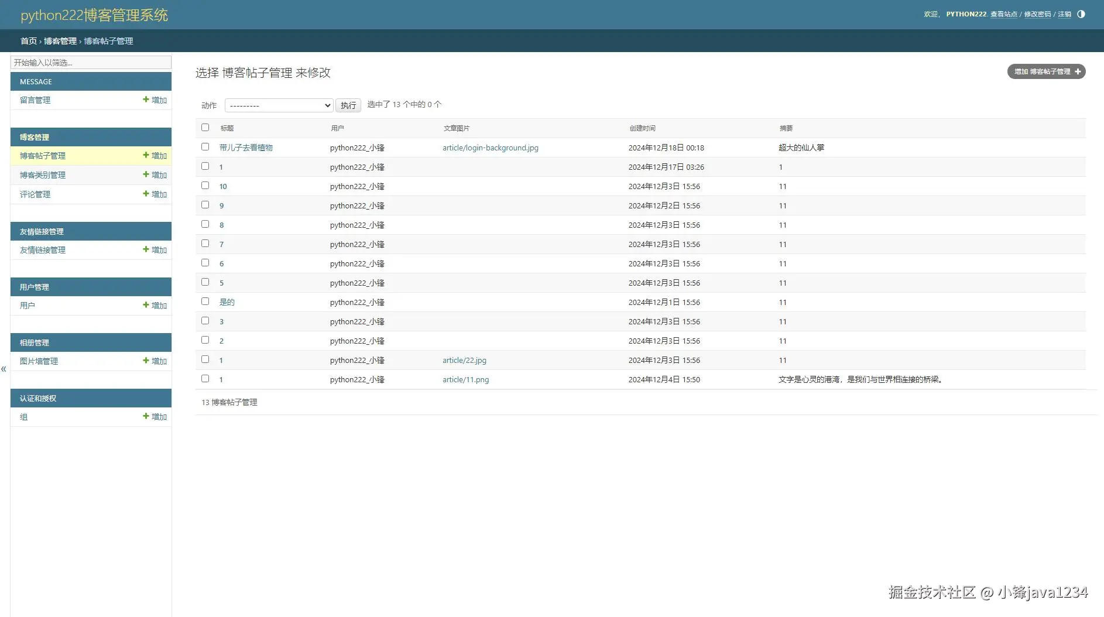Click the plus 增加 beside 用户

point(155,306)
